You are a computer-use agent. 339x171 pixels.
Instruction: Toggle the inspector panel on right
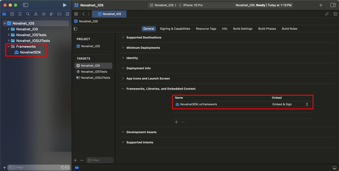[333, 5]
